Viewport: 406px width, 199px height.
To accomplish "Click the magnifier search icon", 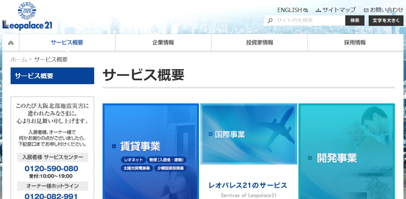I will point(270,21).
